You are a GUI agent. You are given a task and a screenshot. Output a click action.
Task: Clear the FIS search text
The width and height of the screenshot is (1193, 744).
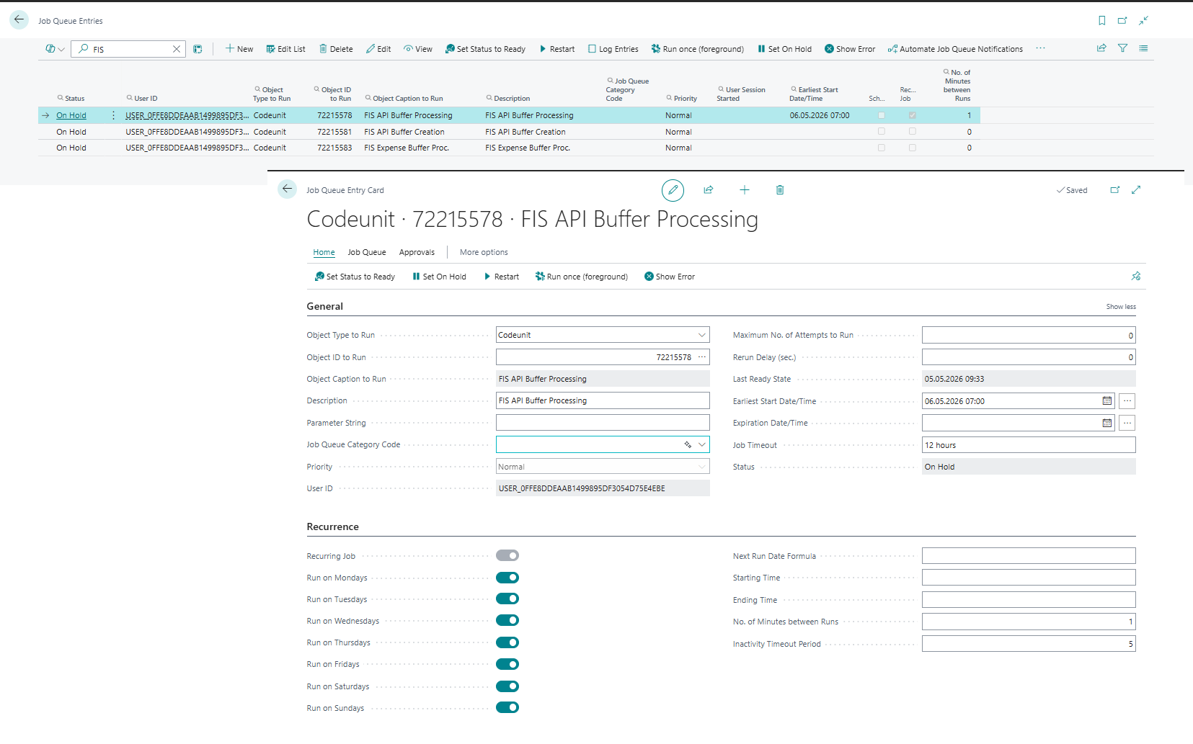(x=177, y=49)
